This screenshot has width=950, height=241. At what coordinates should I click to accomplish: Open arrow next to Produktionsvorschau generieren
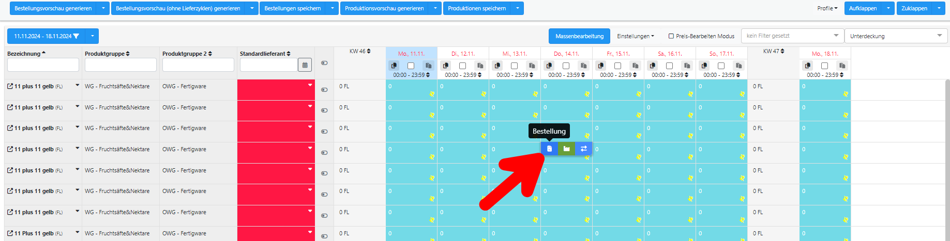(x=435, y=8)
